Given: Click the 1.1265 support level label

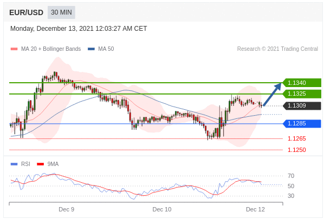Looking at the screenshot, I should (297, 138).
